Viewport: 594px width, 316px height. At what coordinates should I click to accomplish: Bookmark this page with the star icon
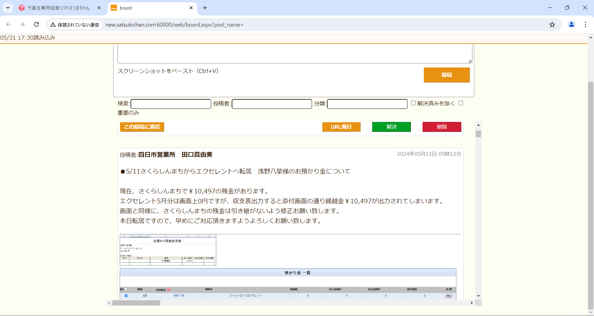click(552, 24)
